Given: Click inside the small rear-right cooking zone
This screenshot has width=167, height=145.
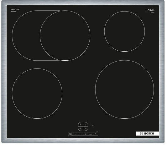Looking at the screenshot, I should [124, 31].
